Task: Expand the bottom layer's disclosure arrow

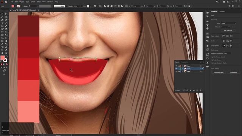Action: pos(182,71)
